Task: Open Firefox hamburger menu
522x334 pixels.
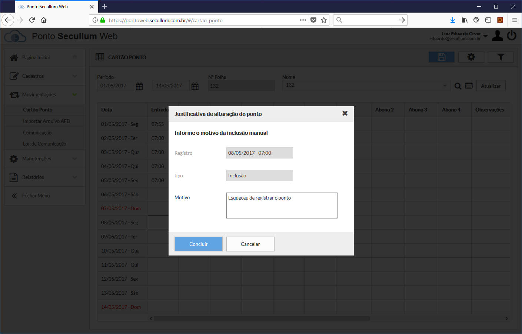Action: click(x=514, y=20)
